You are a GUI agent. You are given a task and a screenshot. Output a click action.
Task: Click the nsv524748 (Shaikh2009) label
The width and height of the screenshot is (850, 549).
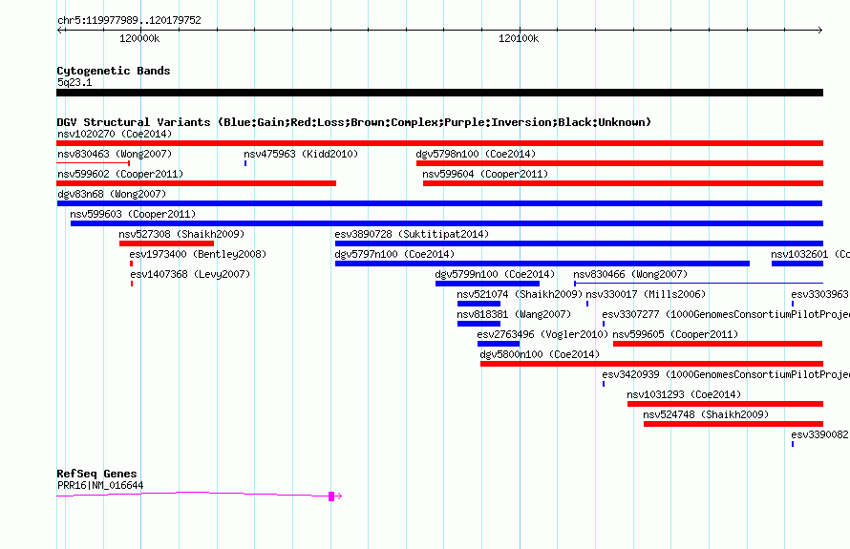(x=706, y=414)
